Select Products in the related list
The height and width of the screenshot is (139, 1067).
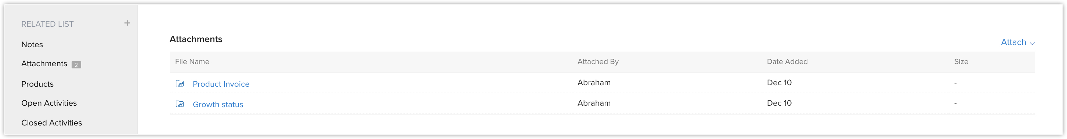(x=37, y=84)
